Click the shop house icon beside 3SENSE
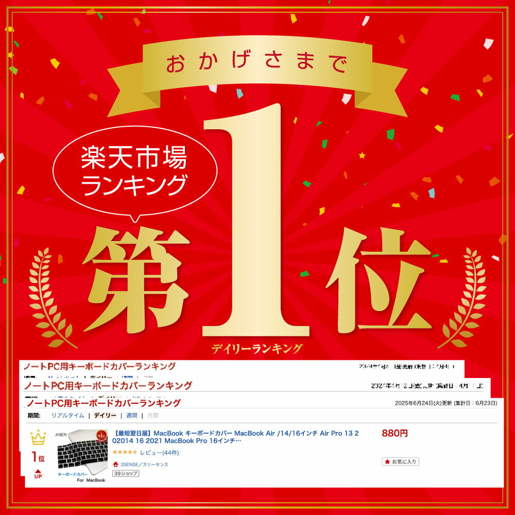Screen dimensions: 515x515 [x=115, y=464]
